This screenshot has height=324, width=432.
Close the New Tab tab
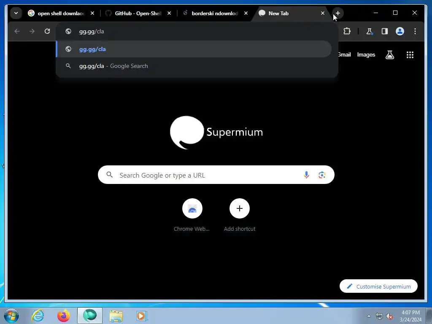[x=323, y=13]
